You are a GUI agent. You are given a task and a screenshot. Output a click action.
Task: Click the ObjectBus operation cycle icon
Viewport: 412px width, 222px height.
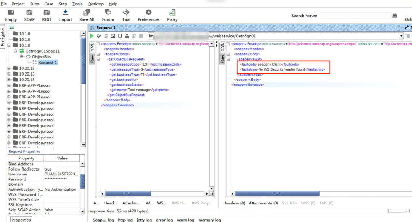coord(28,57)
